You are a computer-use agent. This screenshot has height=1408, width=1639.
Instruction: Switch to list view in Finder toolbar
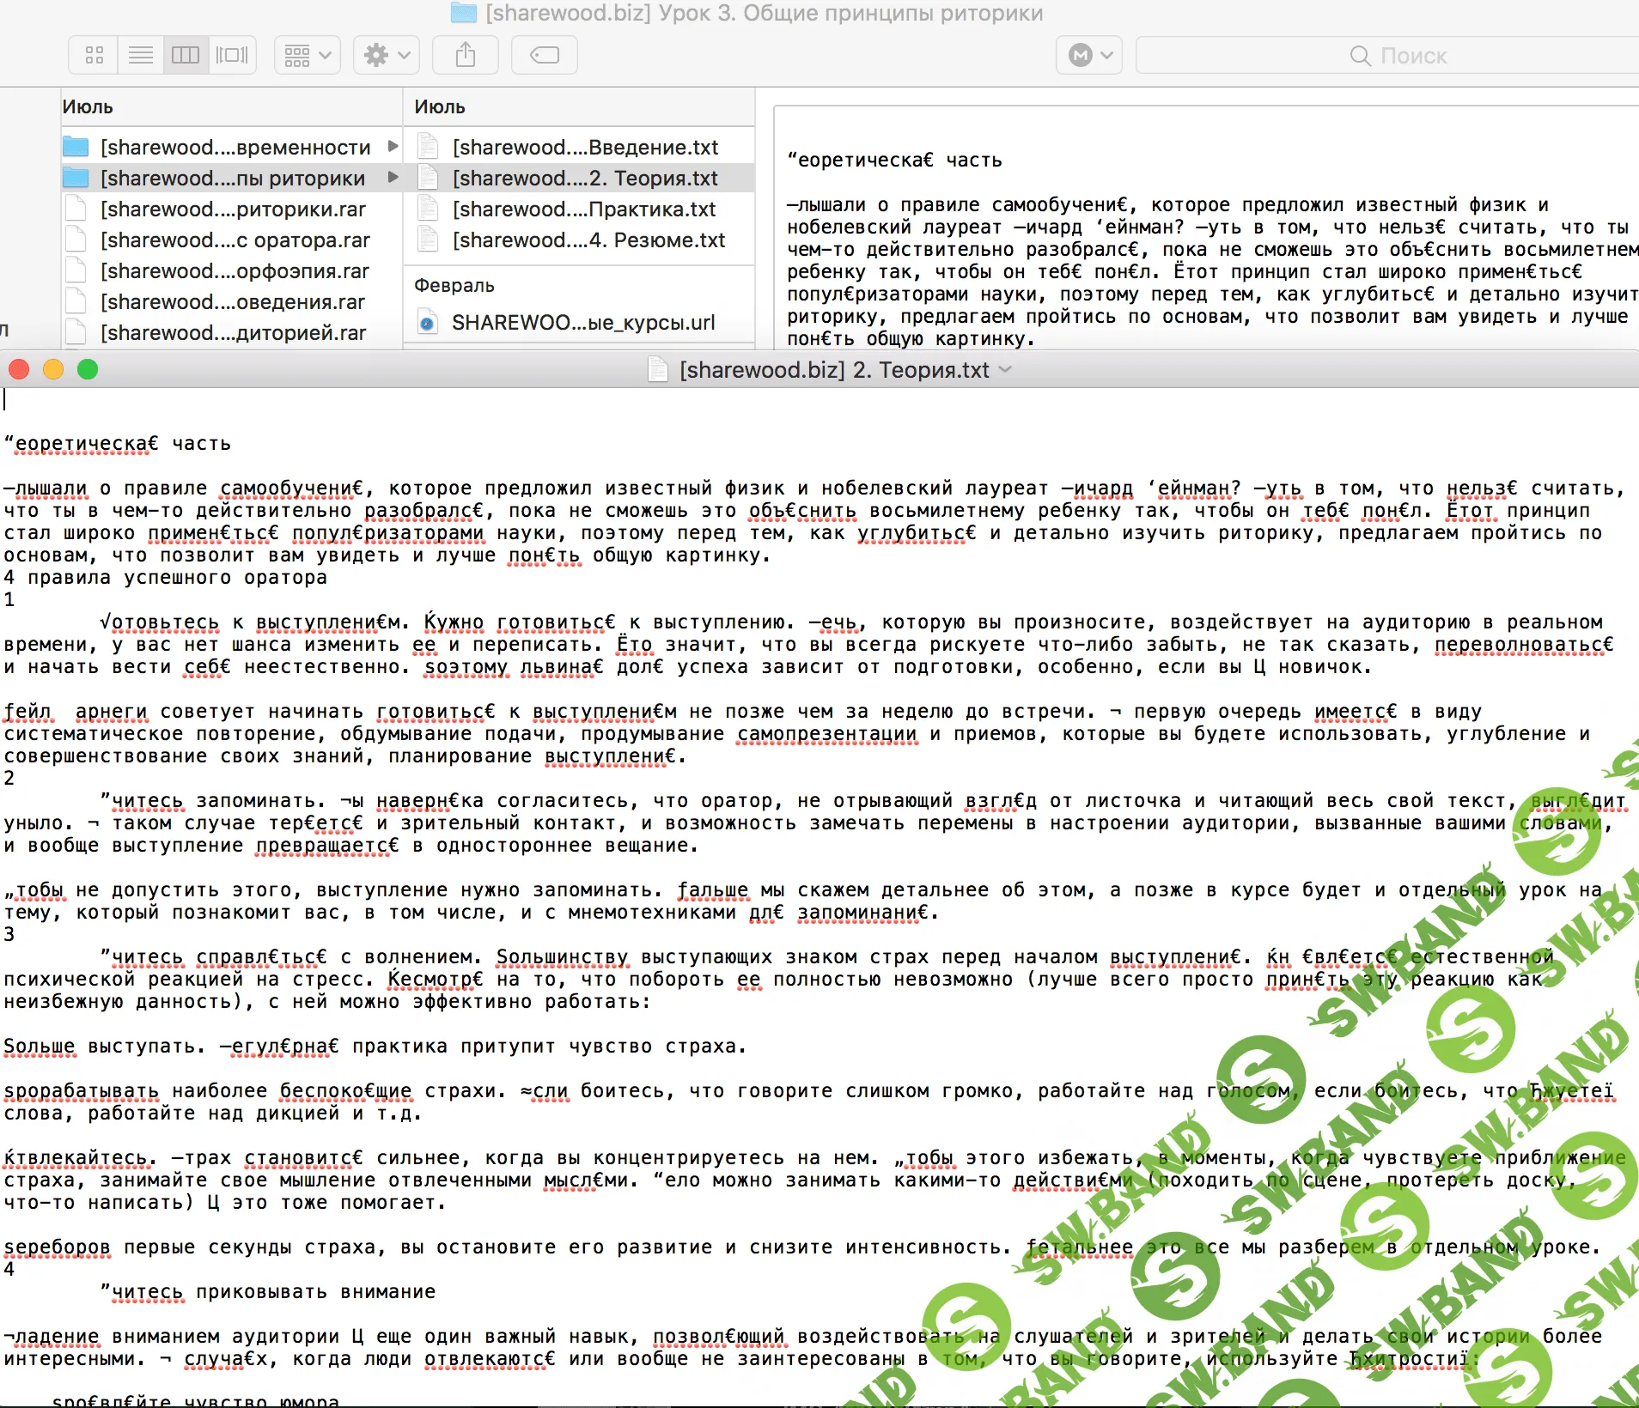tap(141, 56)
